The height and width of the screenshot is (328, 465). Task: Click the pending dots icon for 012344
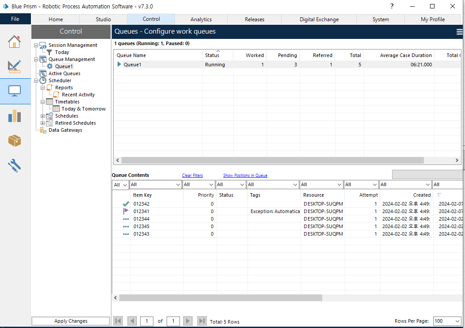(x=126, y=219)
